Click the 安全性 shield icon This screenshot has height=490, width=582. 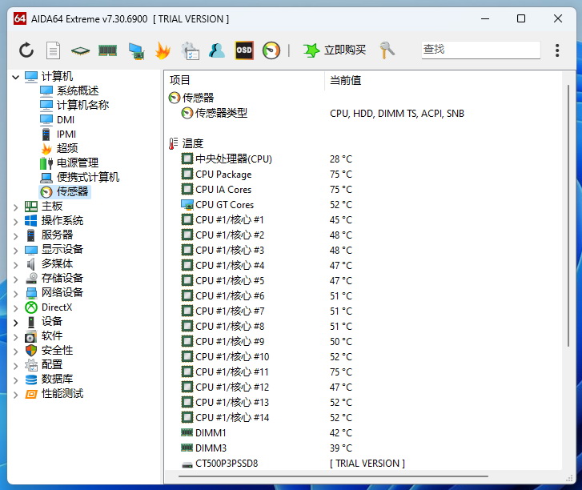31,351
